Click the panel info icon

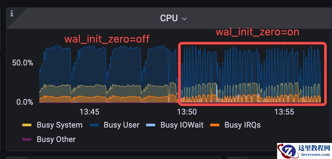tap(12, 13)
